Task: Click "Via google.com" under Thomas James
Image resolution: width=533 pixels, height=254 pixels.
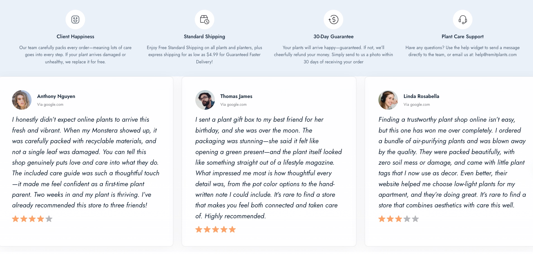Action: [233, 104]
